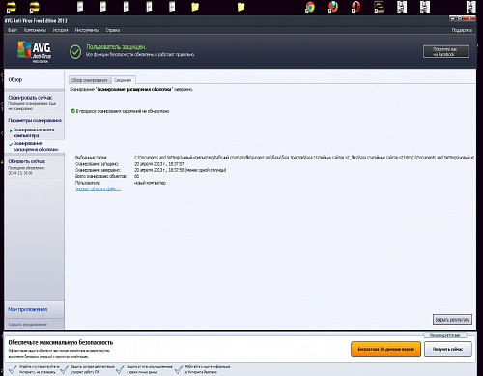The width and height of the screenshot is (483, 376).
Task: Start Сканировать сейчас in the sidebar
Action: point(30,98)
